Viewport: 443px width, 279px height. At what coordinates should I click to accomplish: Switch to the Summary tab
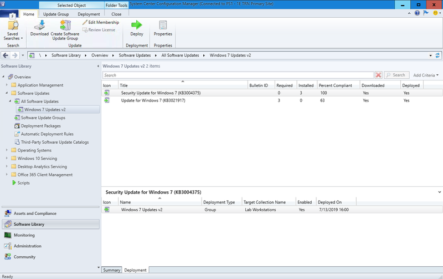click(111, 270)
